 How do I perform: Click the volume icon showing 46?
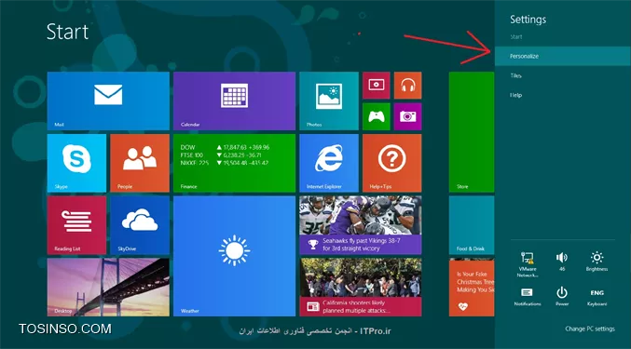tap(562, 262)
